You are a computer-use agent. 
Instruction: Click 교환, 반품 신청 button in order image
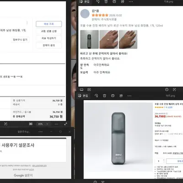pyautogui.click(x=49, y=31)
